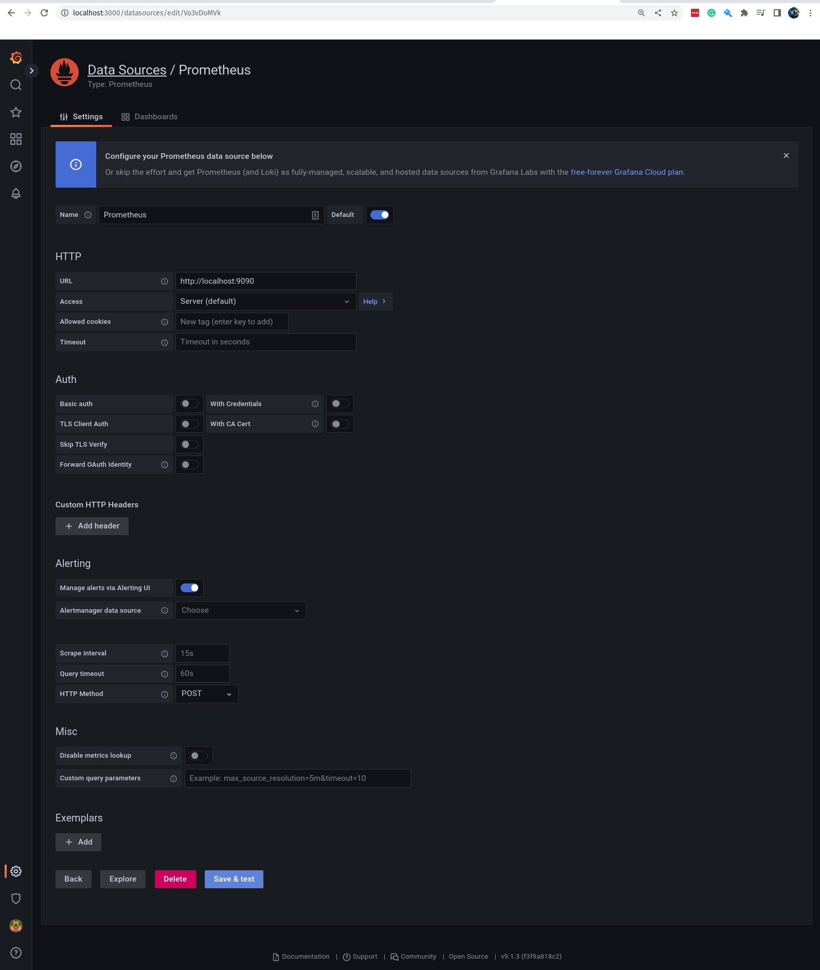Click the Scrape interval info icon

pos(165,654)
